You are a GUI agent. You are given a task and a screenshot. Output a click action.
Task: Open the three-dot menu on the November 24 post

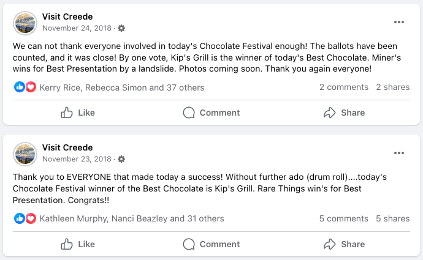(x=398, y=22)
